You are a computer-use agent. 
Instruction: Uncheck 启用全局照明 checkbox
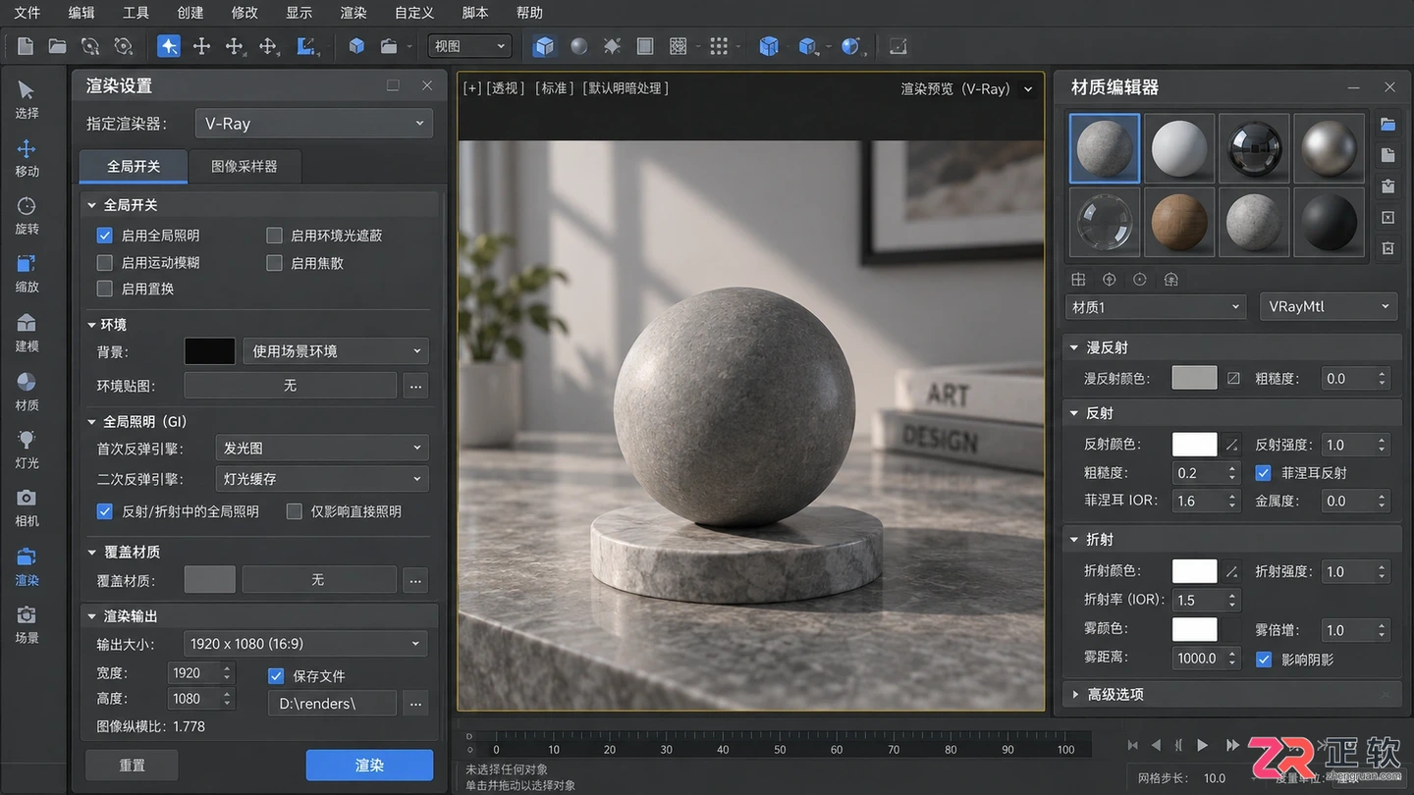pyautogui.click(x=104, y=236)
